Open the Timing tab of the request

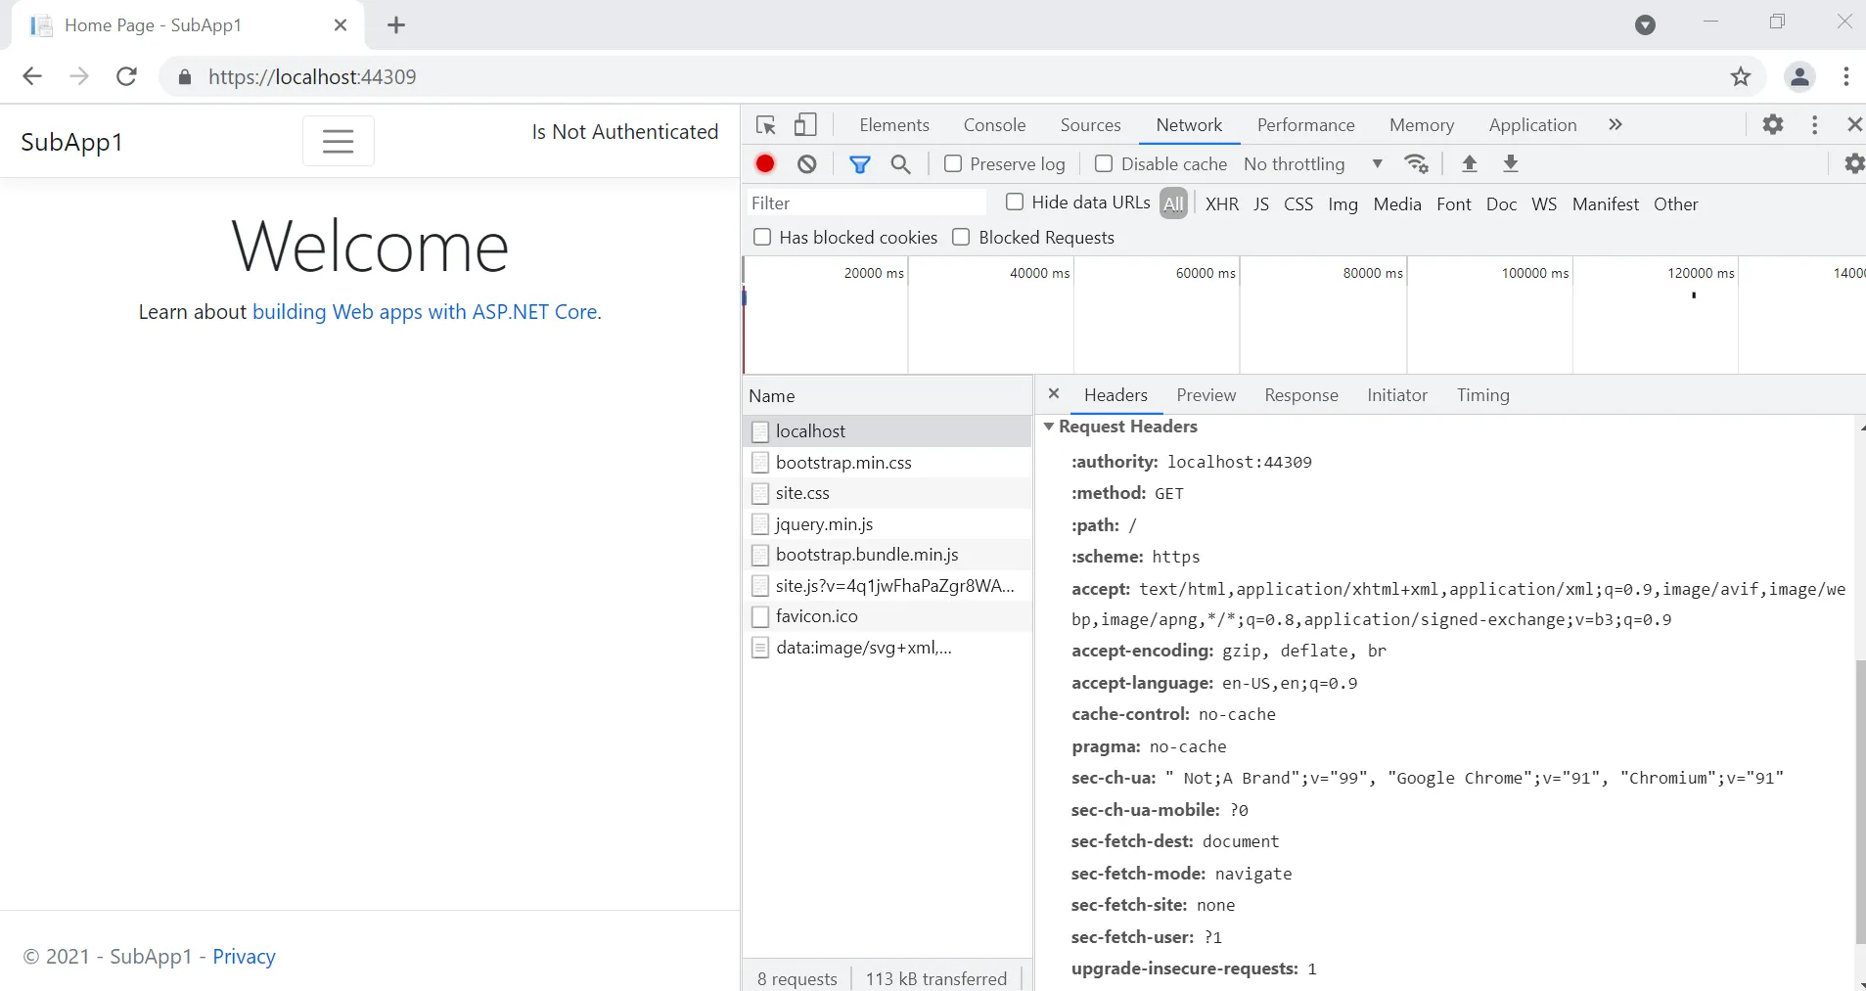point(1482,395)
